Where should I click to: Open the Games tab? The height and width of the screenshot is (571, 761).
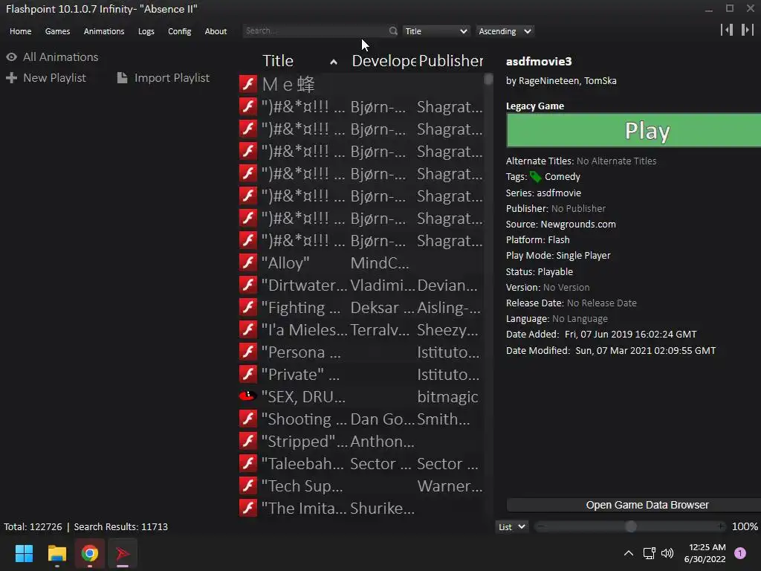coord(57,31)
